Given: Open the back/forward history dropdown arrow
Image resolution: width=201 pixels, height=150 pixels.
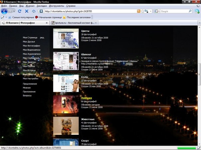Looking at the screenshot, I should (14, 11).
